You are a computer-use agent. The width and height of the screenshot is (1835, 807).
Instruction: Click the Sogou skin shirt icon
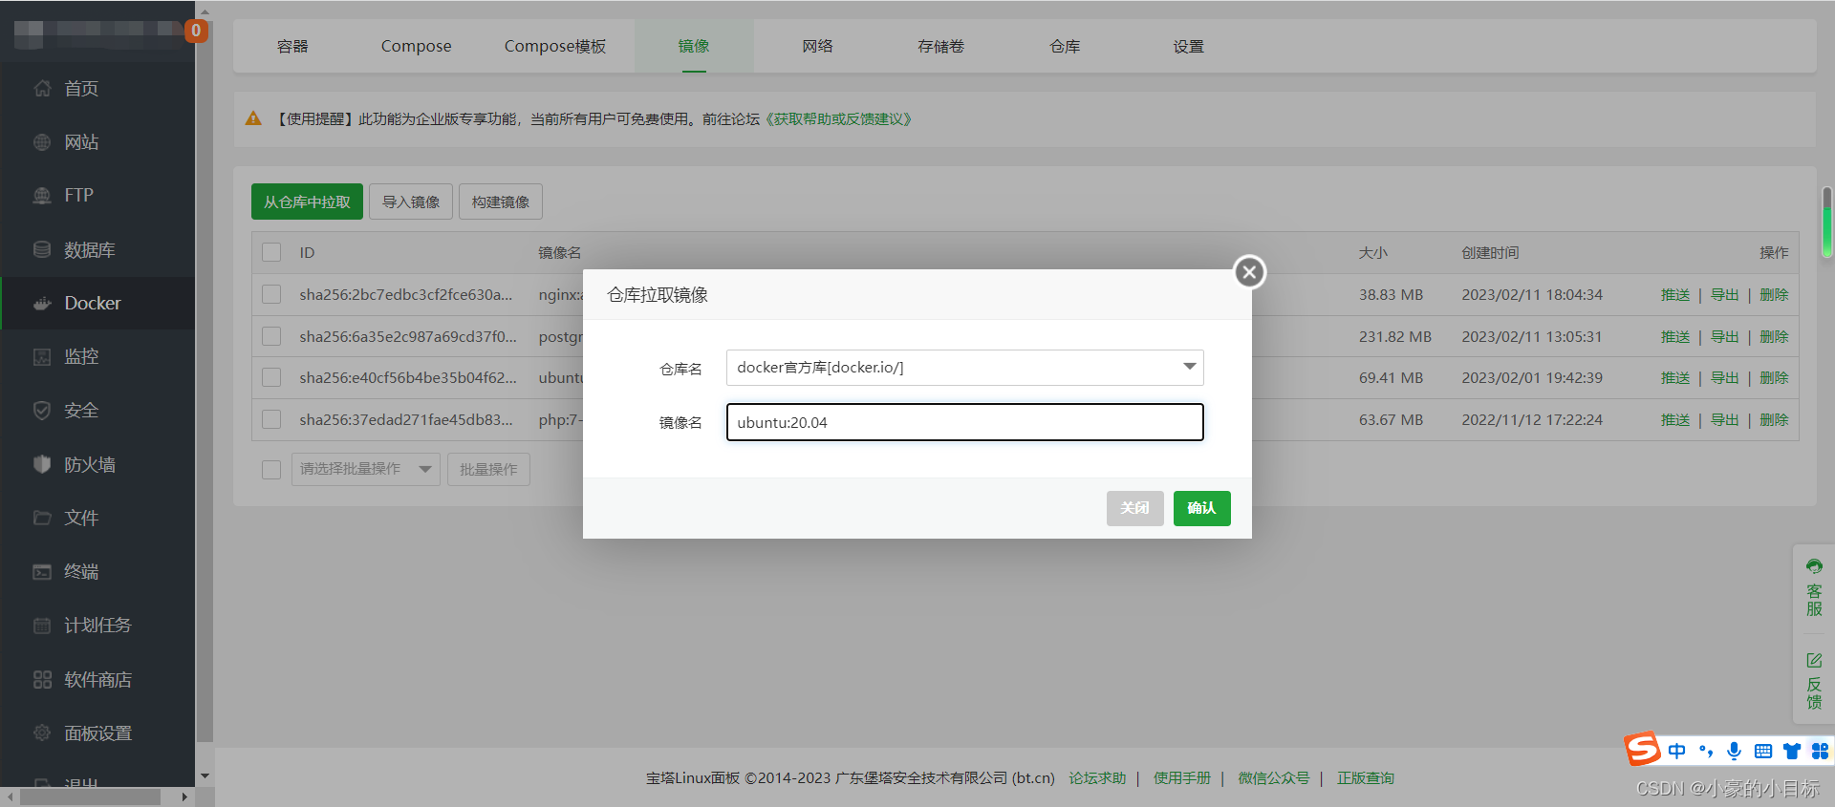(x=1792, y=751)
